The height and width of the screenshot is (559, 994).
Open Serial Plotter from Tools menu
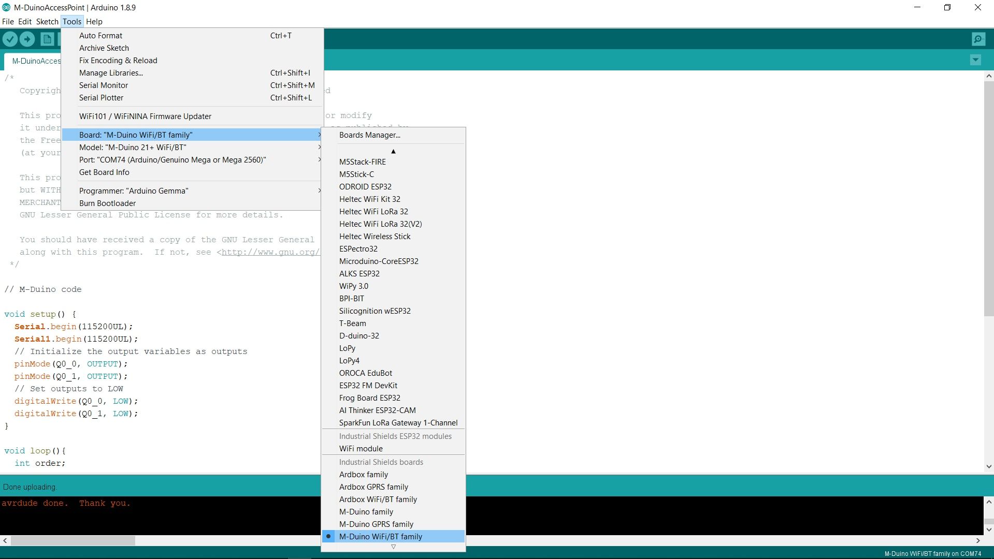click(192, 98)
